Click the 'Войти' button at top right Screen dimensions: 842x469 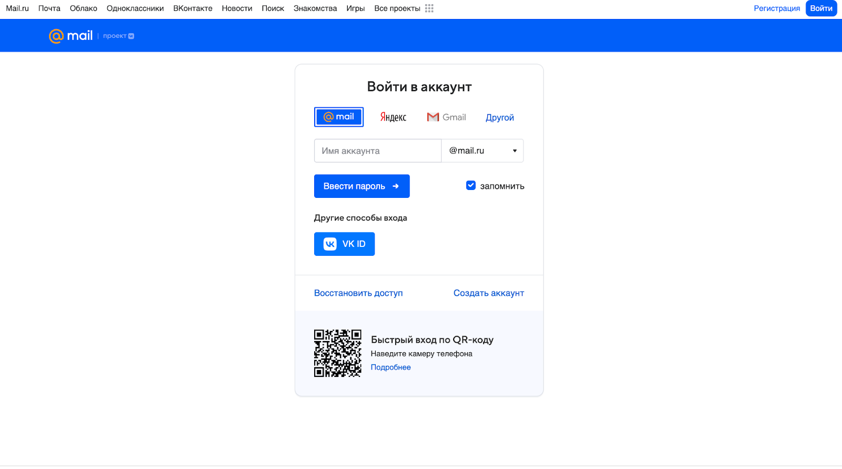(821, 8)
